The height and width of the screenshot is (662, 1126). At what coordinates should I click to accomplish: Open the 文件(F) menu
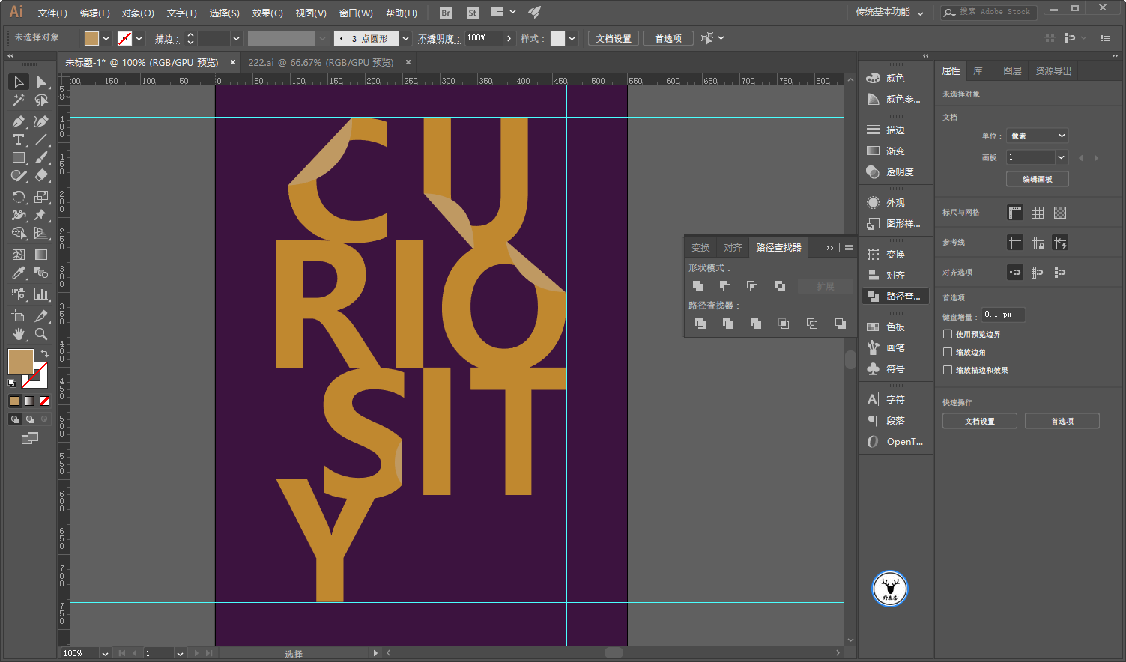point(52,13)
